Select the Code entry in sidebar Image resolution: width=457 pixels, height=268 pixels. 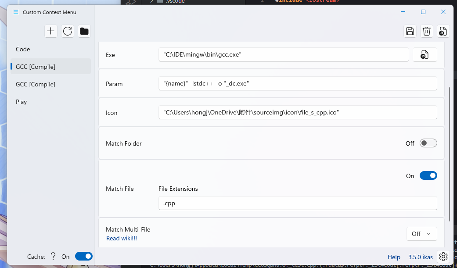(23, 49)
